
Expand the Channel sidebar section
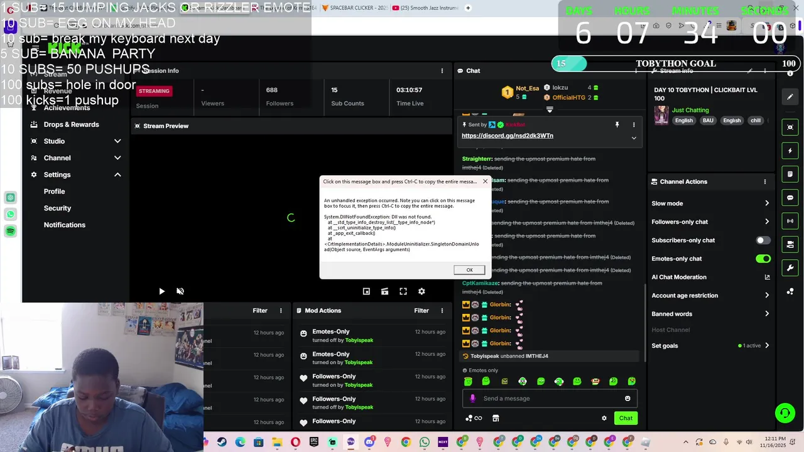coord(117,158)
